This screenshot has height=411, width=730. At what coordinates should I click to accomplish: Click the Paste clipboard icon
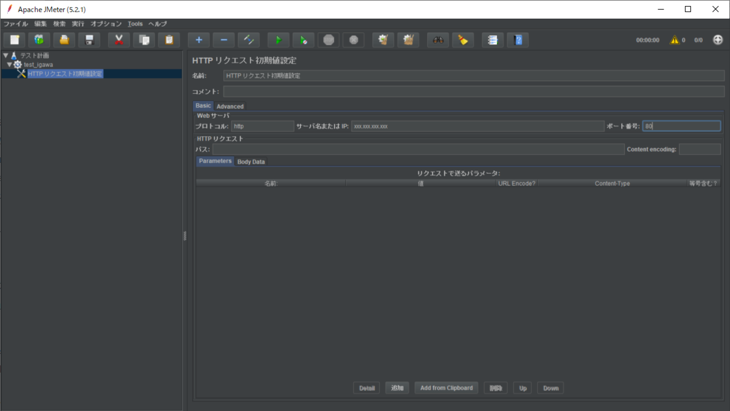pyautogui.click(x=169, y=40)
